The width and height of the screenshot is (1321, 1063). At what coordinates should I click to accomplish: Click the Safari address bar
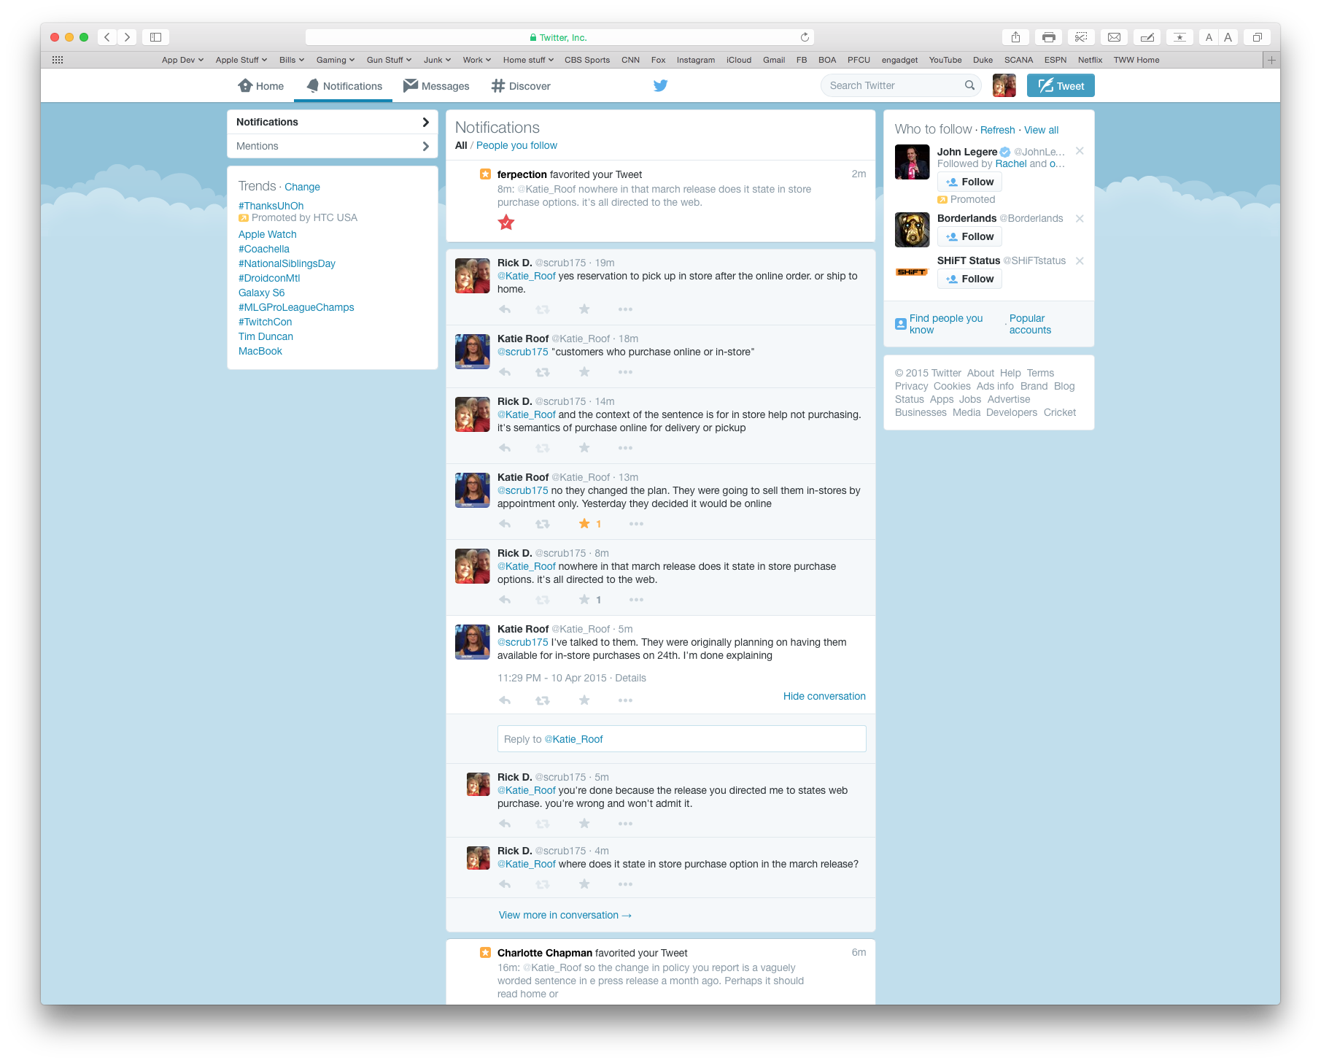click(559, 37)
